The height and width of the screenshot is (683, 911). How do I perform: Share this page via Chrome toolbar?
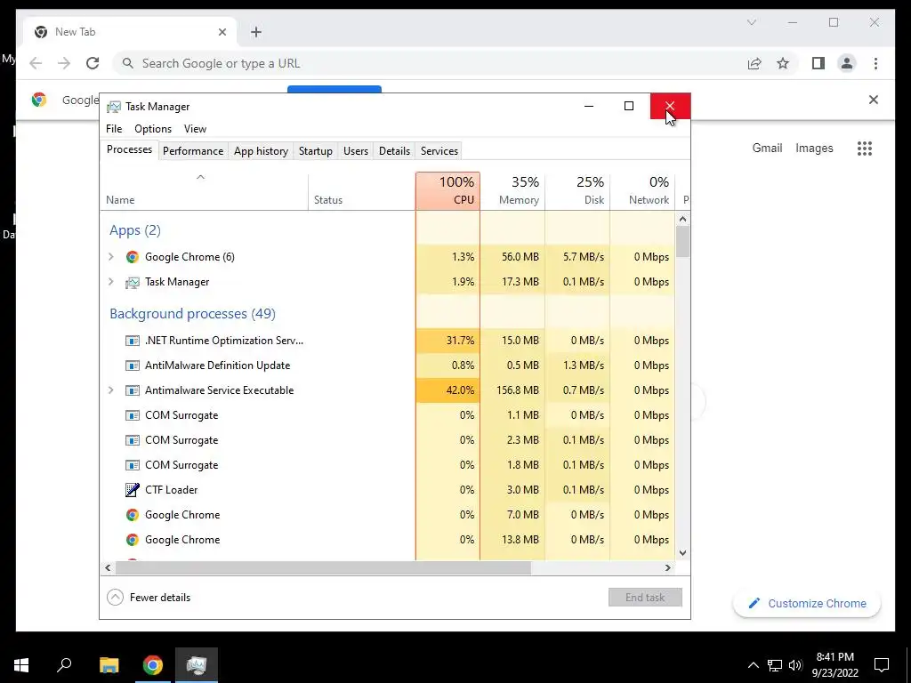754,63
